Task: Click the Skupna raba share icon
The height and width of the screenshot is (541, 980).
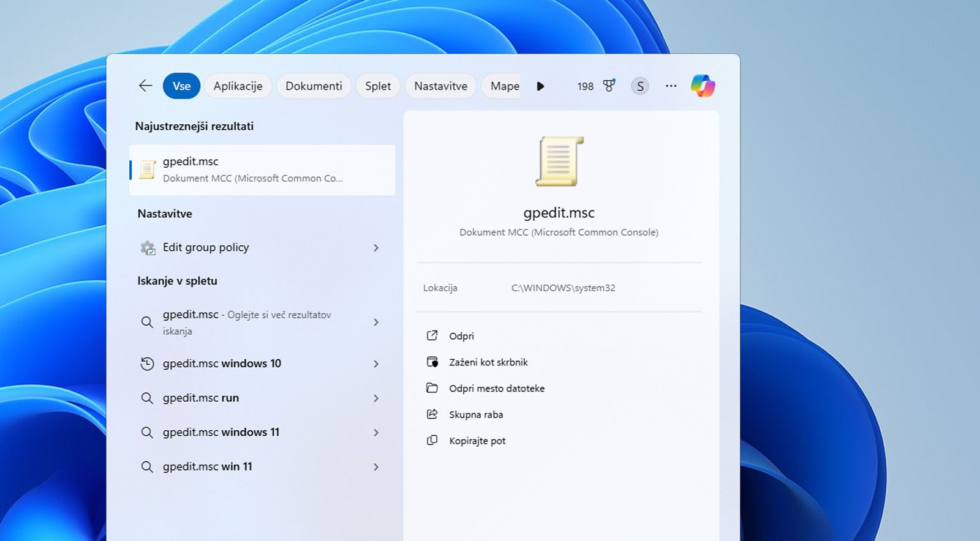Action: tap(432, 414)
